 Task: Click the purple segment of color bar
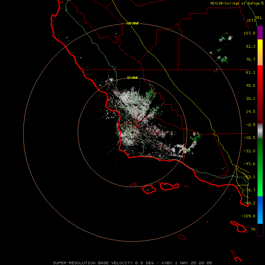260,33
